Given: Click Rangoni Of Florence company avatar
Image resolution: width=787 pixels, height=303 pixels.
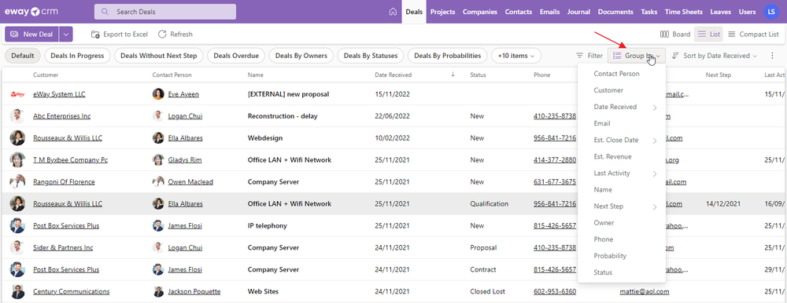Looking at the screenshot, I should [x=17, y=182].
